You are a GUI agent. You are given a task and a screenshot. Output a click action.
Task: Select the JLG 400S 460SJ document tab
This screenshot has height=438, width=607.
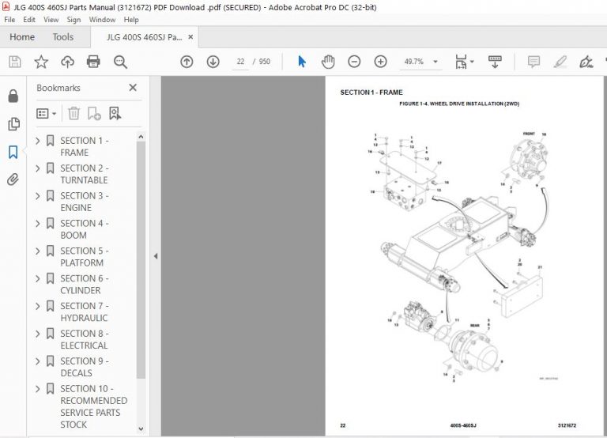pyautogui.click(x=145, y=37)
